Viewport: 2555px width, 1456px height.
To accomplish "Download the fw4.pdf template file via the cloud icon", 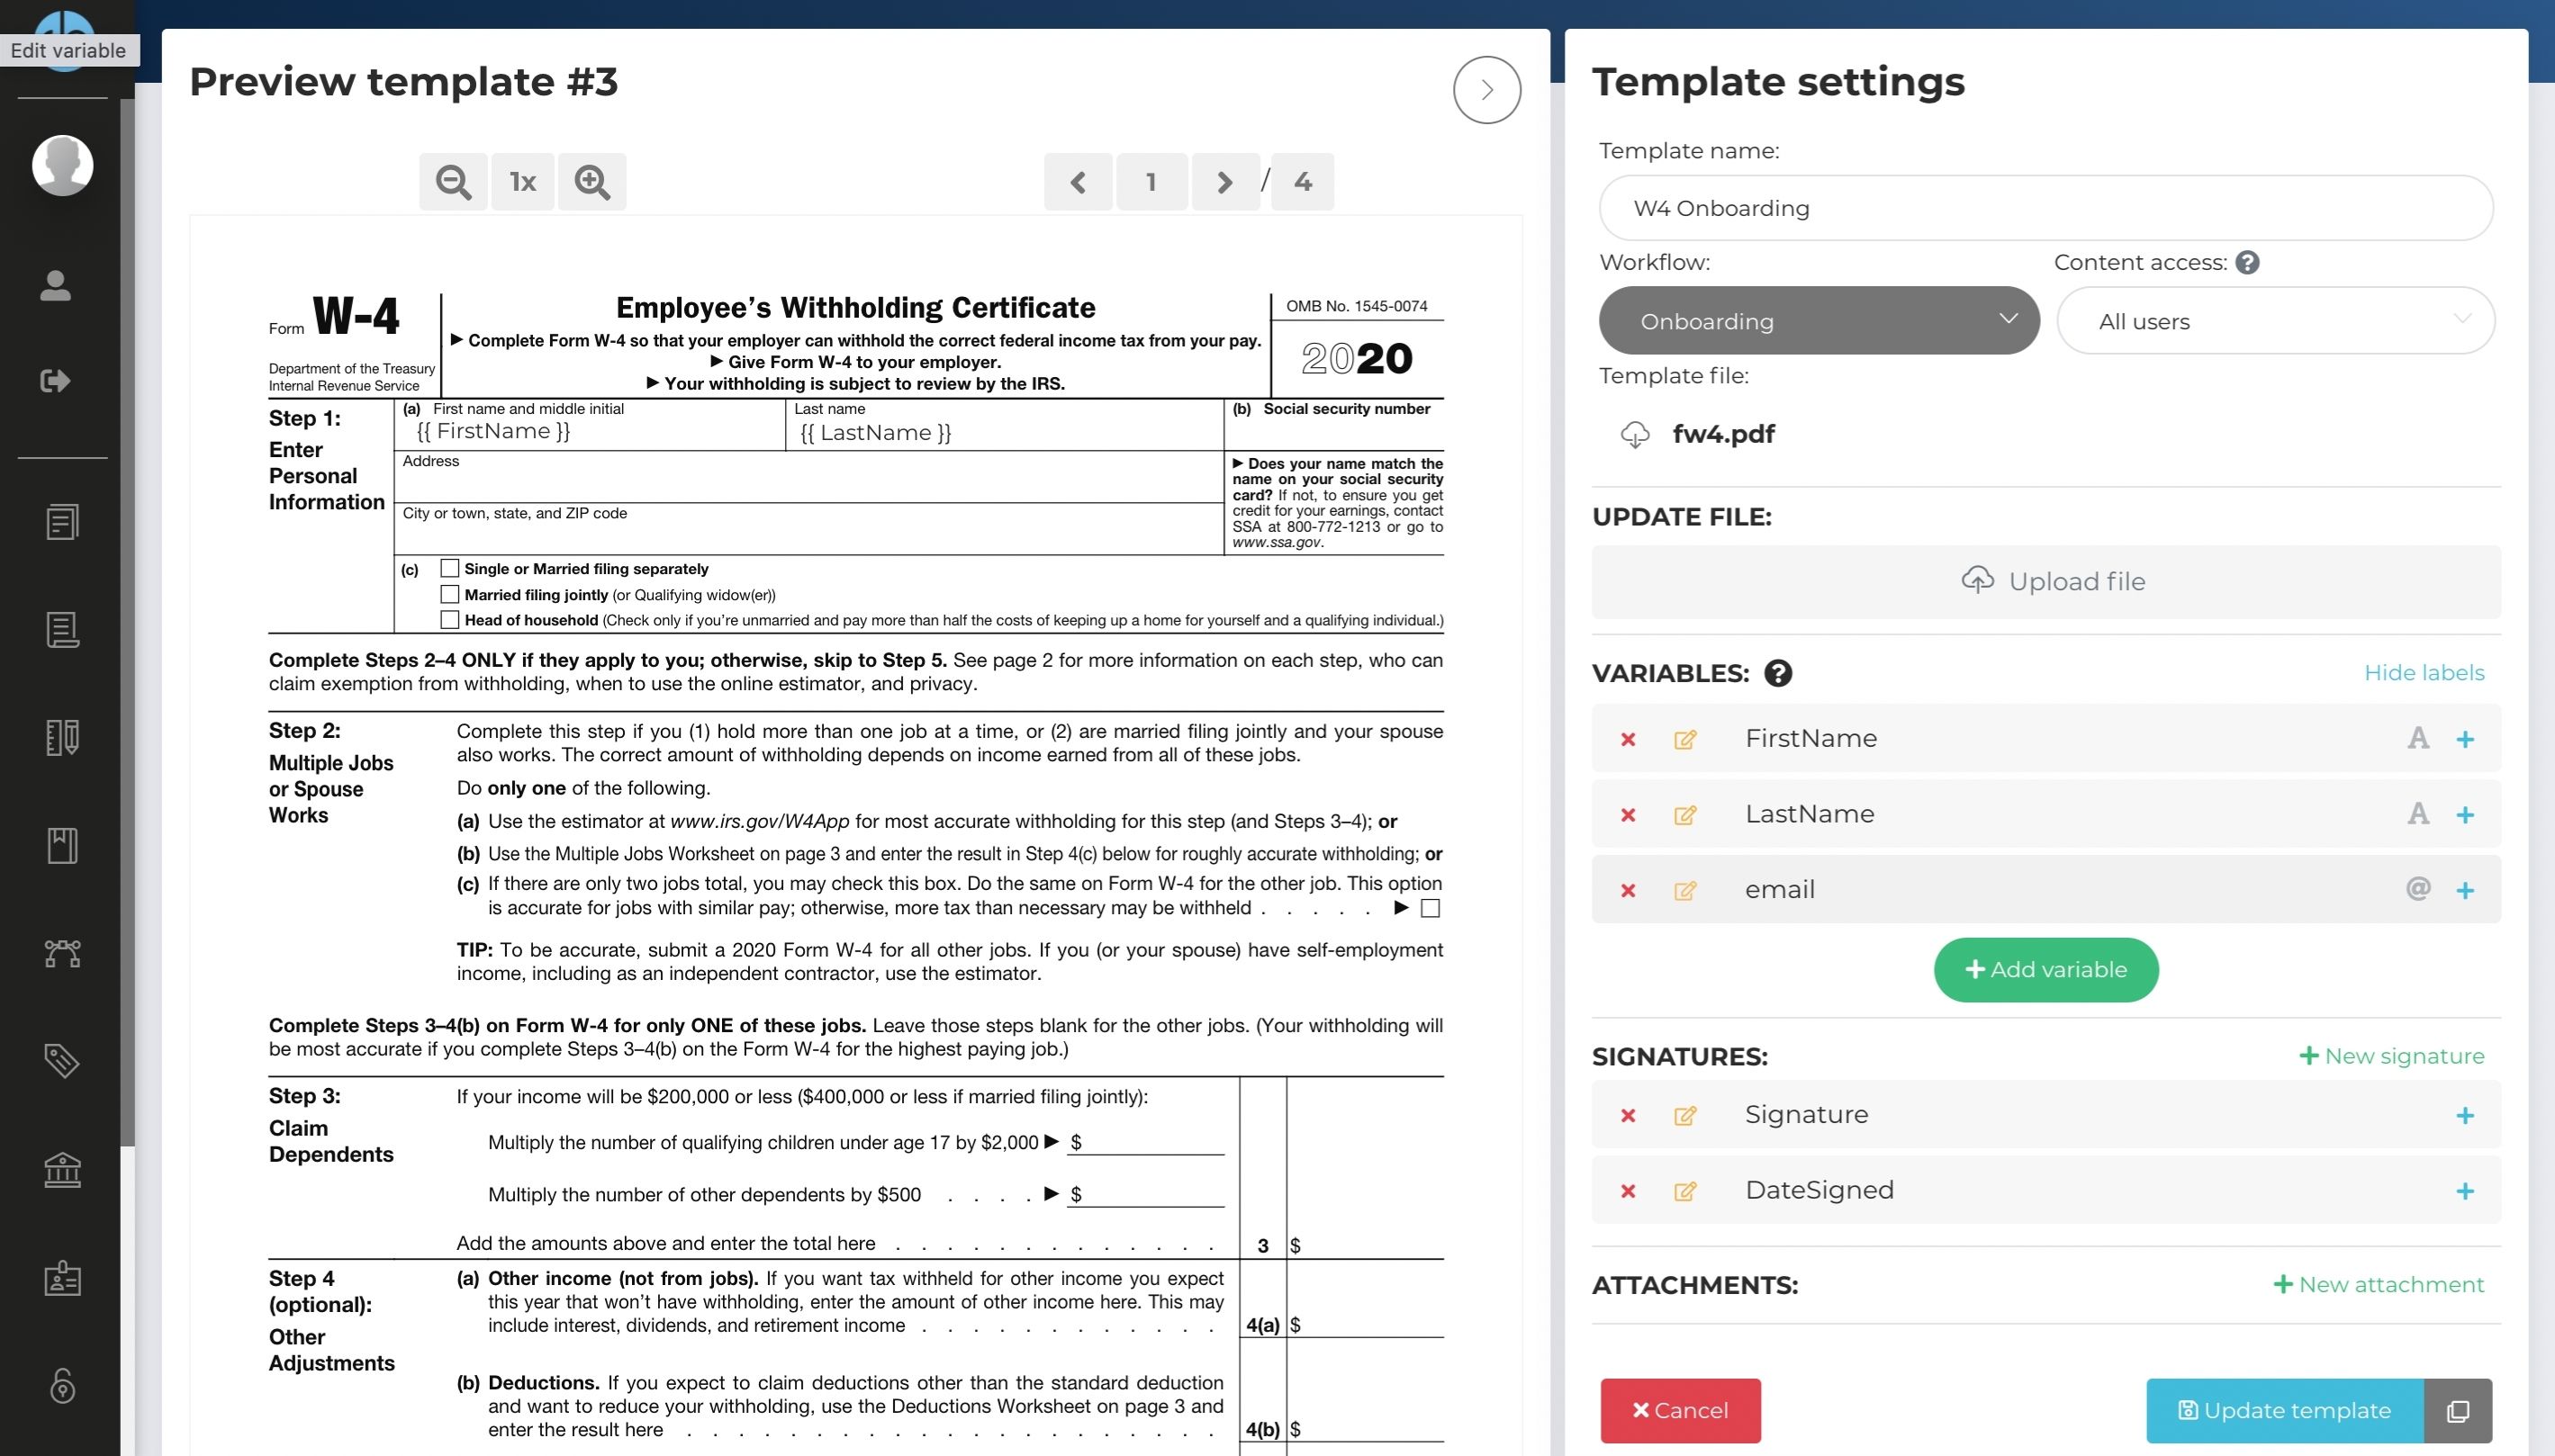I will pyautogui.click(x=1635, y=434).
